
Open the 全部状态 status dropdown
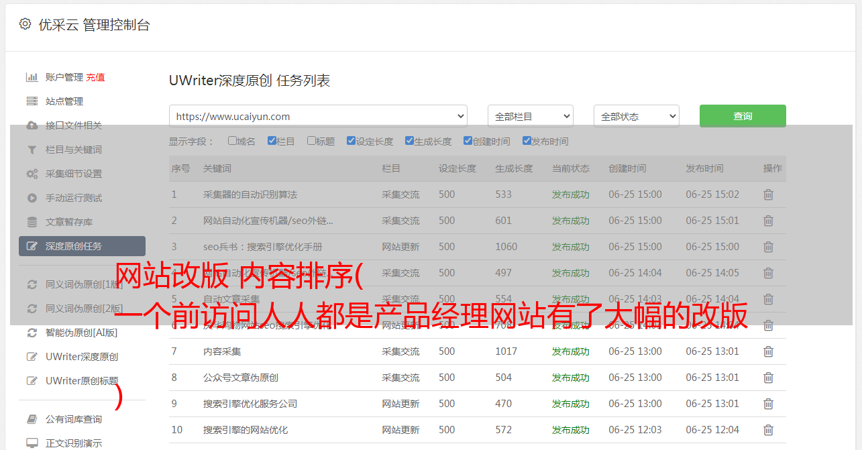point(636,116)
